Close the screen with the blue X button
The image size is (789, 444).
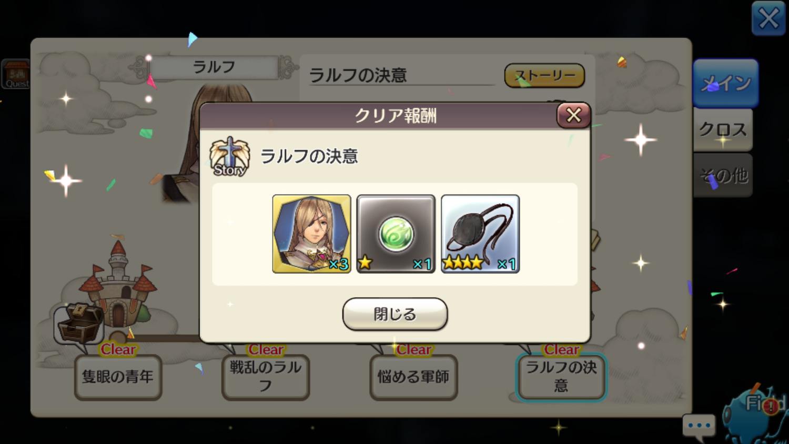(768, 18)
